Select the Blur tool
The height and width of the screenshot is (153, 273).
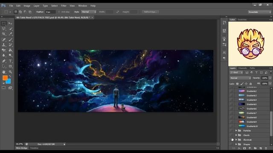tap(4, 56)
